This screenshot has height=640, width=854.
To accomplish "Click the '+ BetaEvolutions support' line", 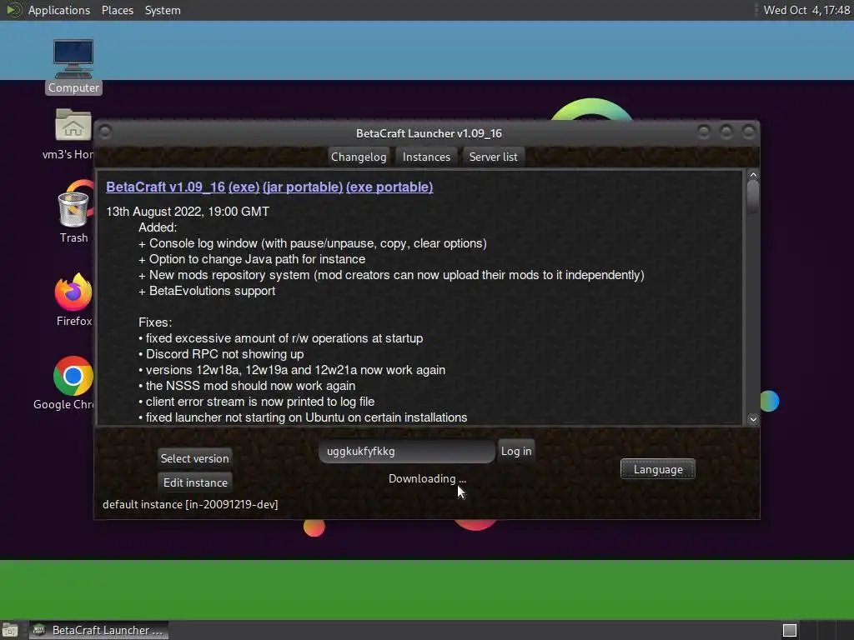I will [207, 291].
